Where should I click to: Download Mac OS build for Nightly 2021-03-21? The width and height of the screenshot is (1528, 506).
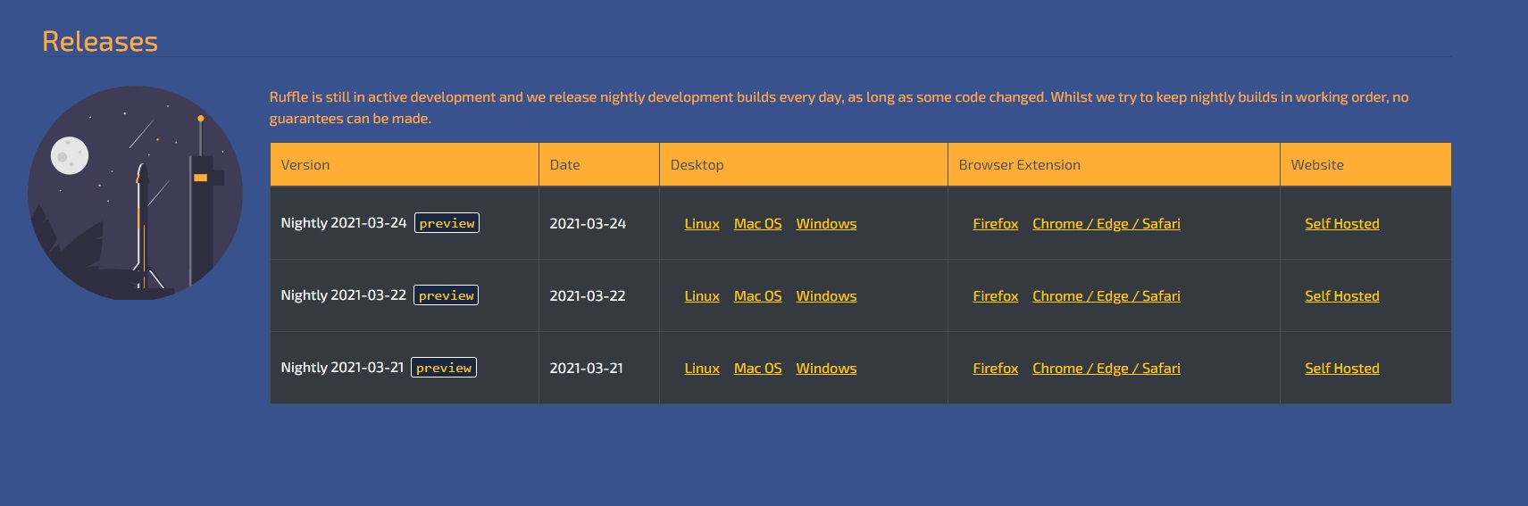[757, 369]
